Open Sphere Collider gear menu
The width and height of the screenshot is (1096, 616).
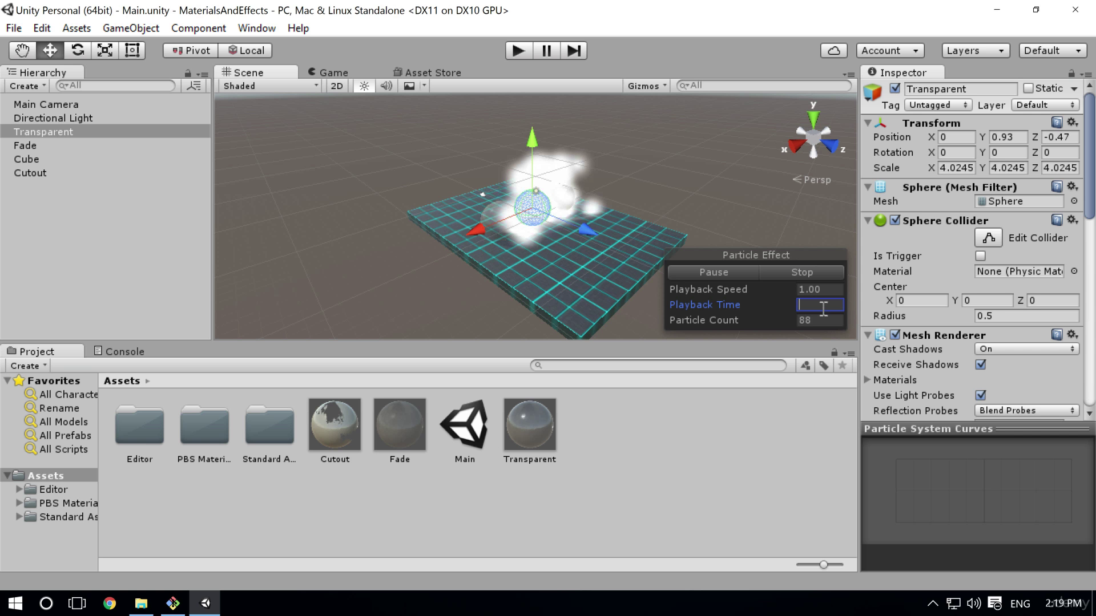pyautogui.click(x=1072, y=220)
